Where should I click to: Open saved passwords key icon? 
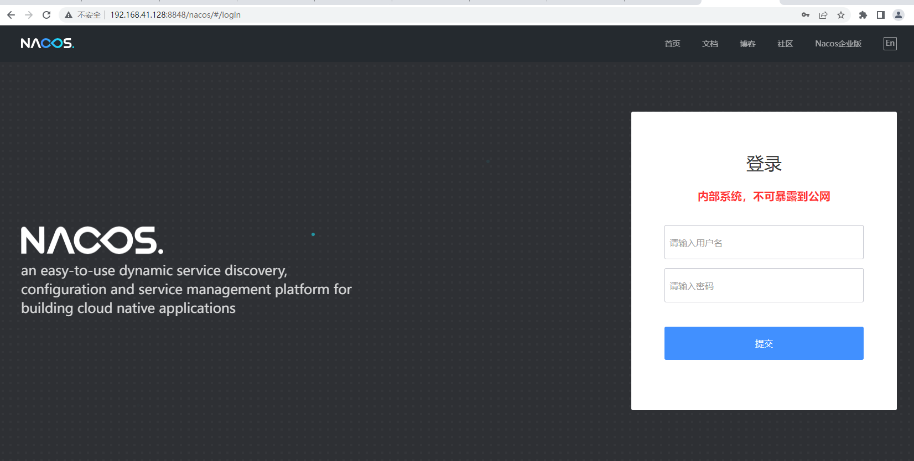click(x=806, y=15)
